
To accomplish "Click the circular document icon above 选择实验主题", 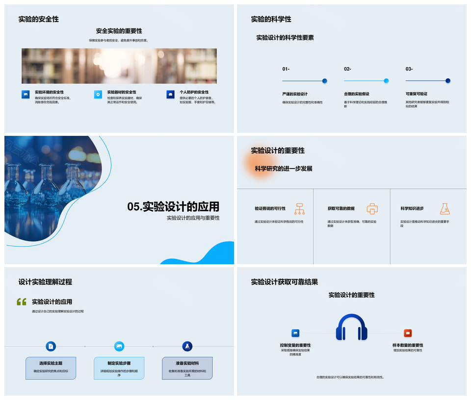I will pyautogui.click(x=51, y=346).
